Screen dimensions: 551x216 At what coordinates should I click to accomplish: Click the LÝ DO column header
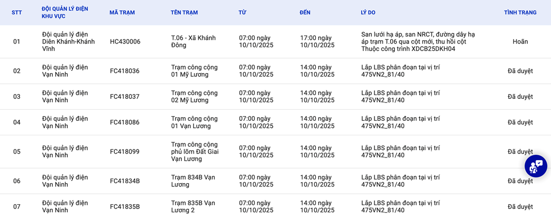click(x=368, y=12)
